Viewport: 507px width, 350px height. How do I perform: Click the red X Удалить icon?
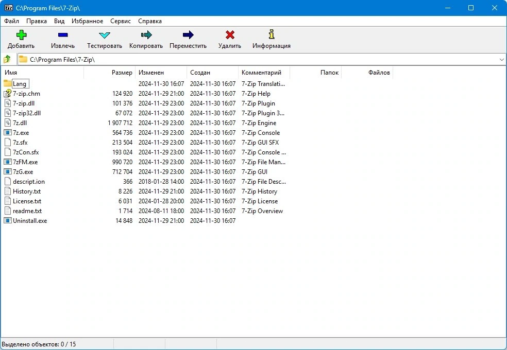pos(230,34)
